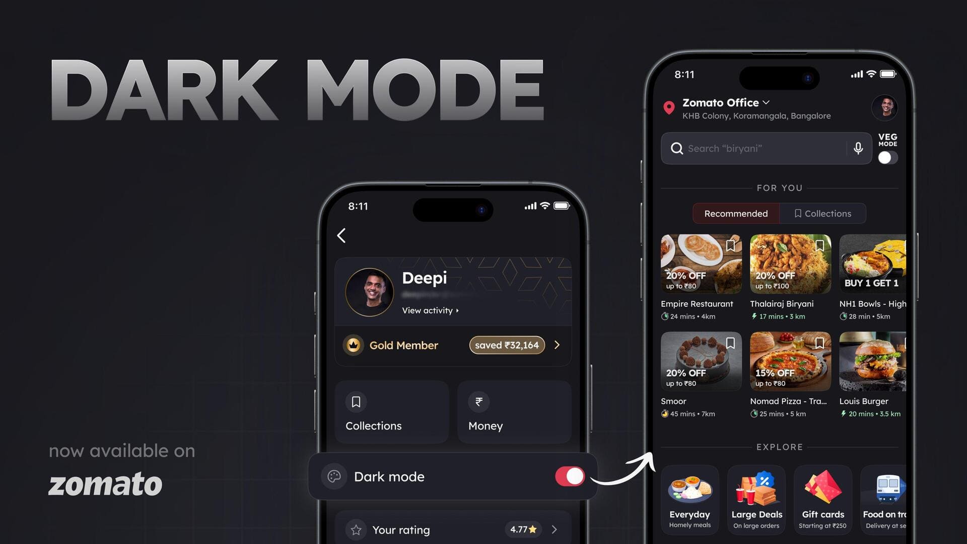Screen dimensions: 967x544
Task: Tap the Dark mode face icon
Action: (x=334, y=476)
